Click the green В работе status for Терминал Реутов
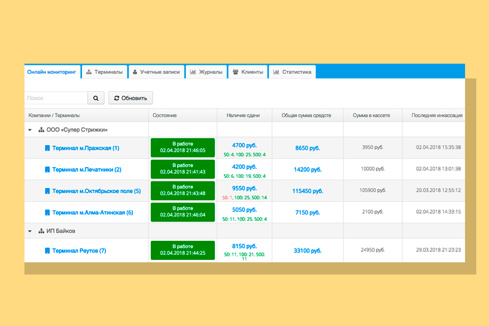489x326 pixels. (x=182, y=250)
